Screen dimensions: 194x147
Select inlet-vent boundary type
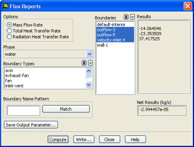click(45, 86)
